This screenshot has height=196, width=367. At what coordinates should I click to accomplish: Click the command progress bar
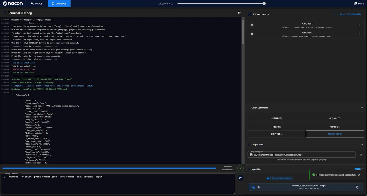click(x=109, y=168)
